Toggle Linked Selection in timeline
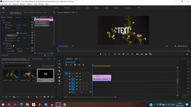191x107 pixels. coord(75,65)
